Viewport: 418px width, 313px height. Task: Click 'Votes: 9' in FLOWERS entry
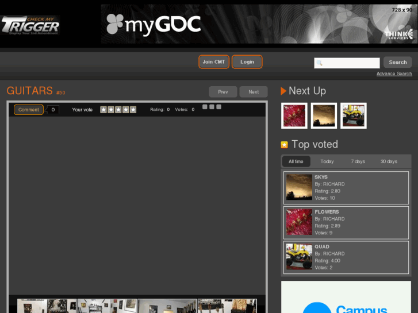coord(323,233)
